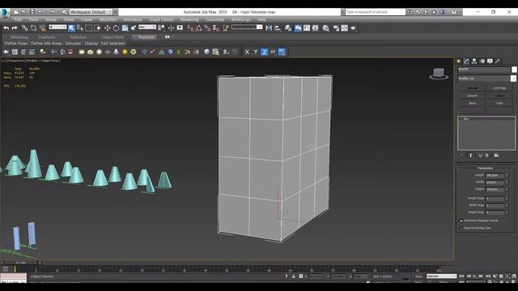This screenshot has height=291, width=518.
Task: Open the Workspace Default dropdown
Action: tap(91, 12)
